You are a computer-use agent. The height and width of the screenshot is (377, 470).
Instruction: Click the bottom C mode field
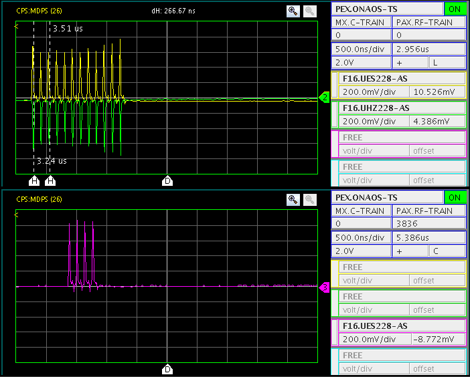click(447, 251)
